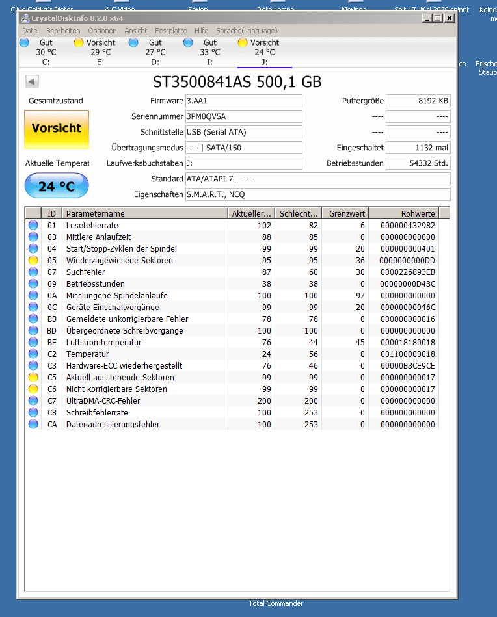The width and height of the screenshot is (497, 617).
Task: Click yellow icon of Nicht korrigierbare Sektoren
Action: click(x=33, y=389)
